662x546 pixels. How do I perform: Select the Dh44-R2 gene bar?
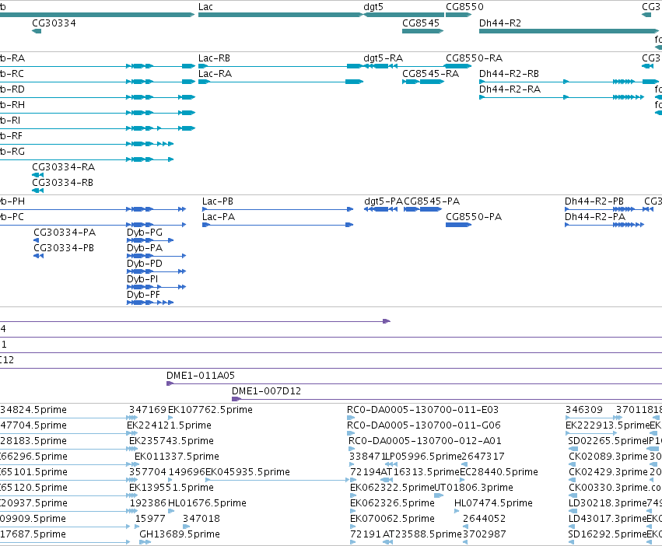569,31
